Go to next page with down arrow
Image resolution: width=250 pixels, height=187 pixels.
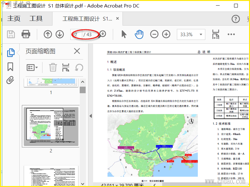60,34
